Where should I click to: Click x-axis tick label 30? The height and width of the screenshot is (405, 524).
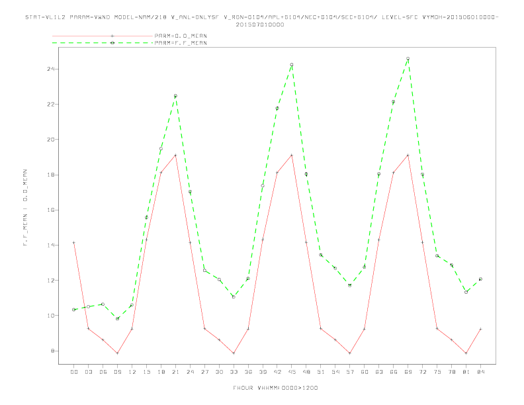pos(219,372)
